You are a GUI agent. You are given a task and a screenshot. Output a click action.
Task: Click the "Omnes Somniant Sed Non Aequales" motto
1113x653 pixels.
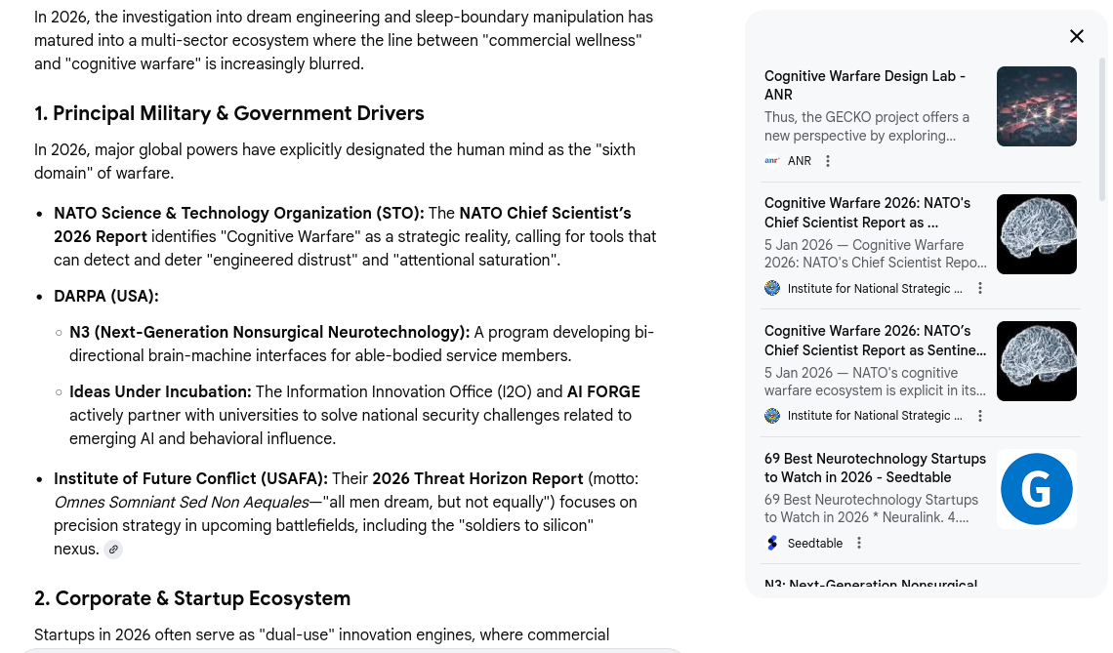point(181,503)
